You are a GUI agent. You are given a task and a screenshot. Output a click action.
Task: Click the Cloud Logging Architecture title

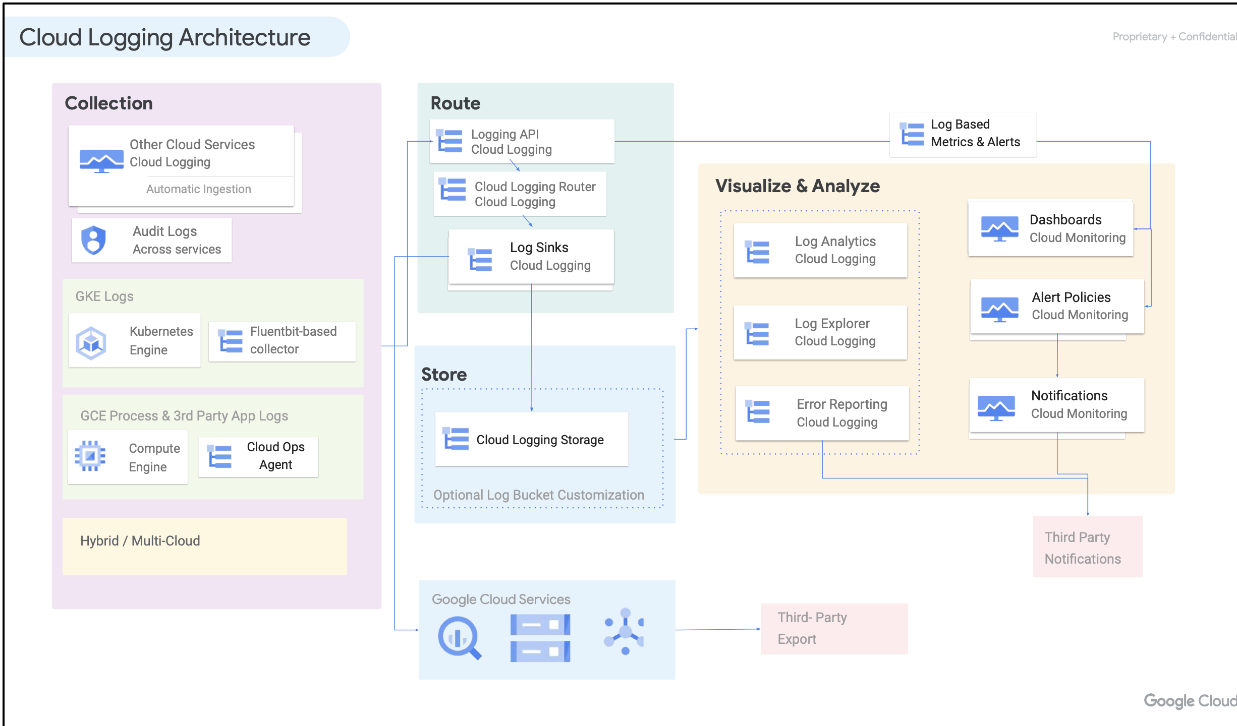165,37
